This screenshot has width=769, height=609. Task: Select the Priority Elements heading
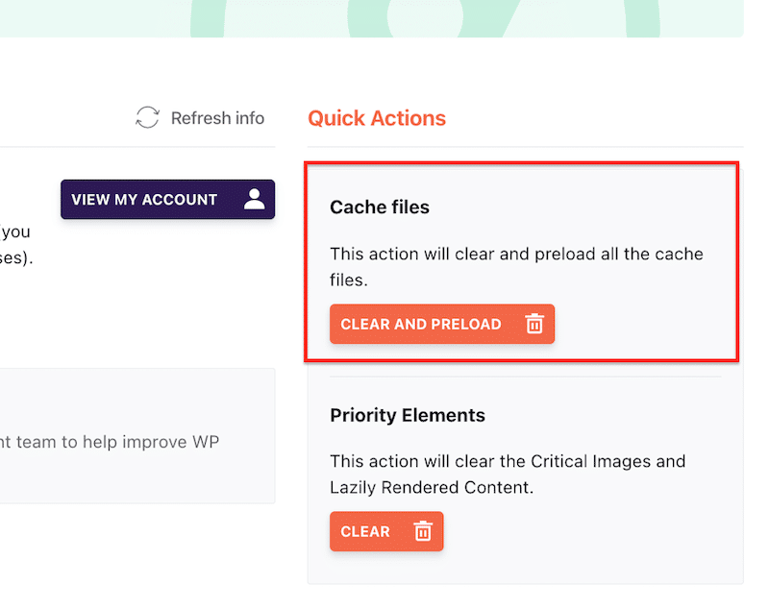(x=408, y=415)
